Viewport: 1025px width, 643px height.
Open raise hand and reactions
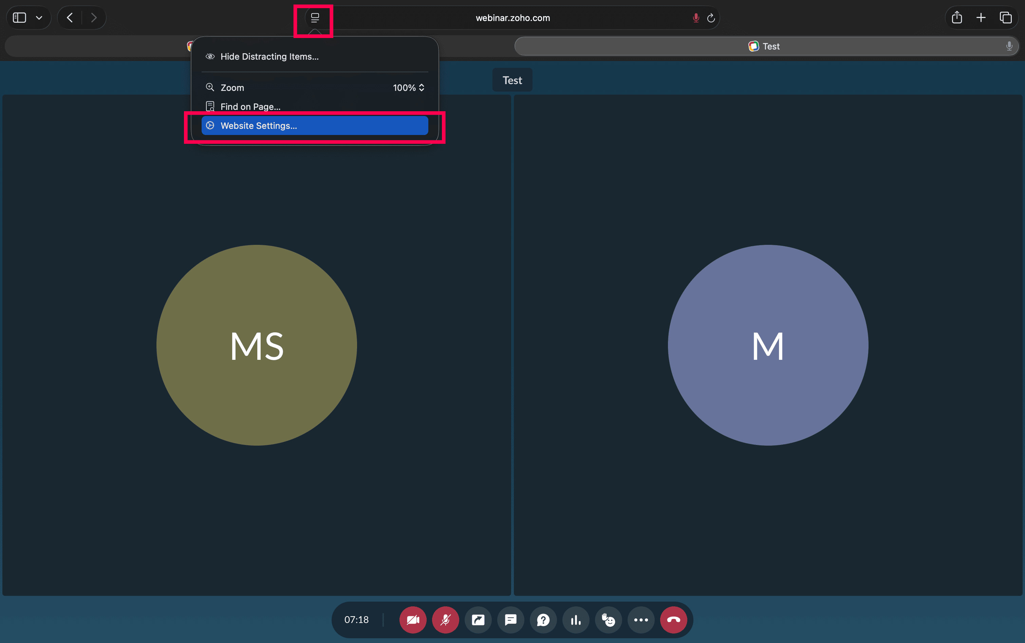click(609, 620)
